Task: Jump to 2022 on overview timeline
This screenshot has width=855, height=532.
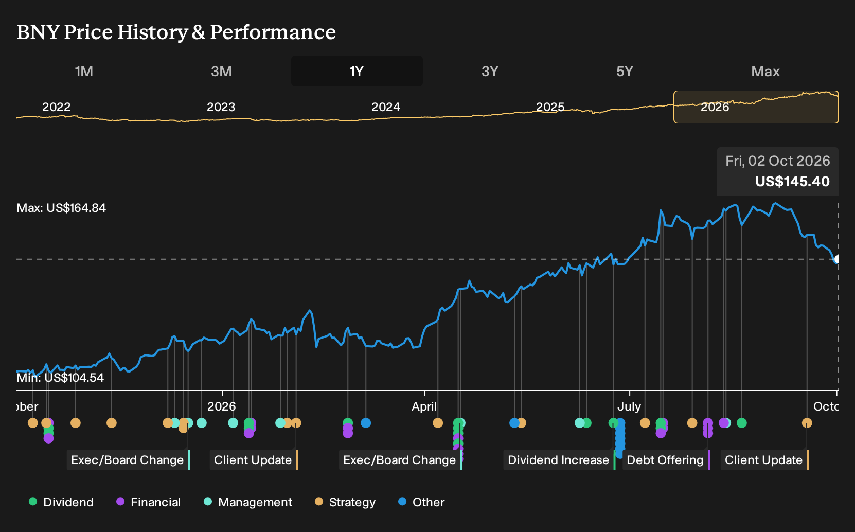Action: pyautogui.click(x=56, y=107)
